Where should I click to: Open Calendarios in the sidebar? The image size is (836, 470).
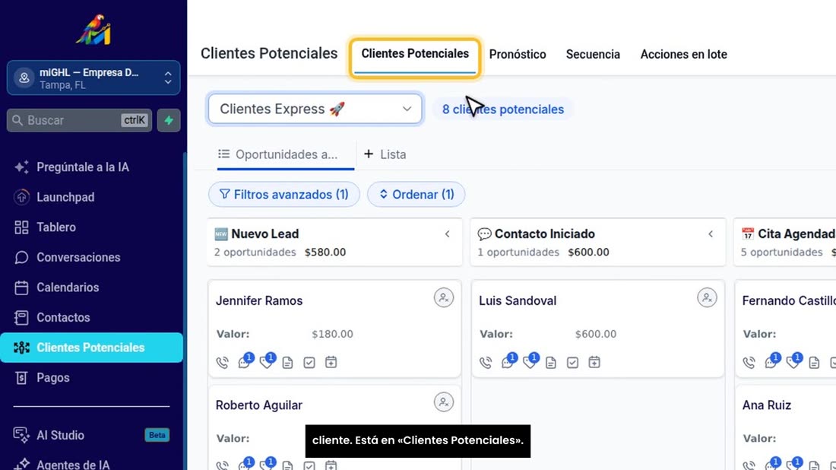coord(68,287)
